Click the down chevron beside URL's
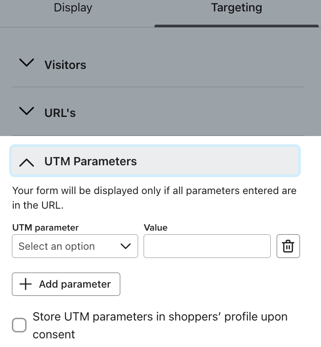 click(x=27, y=111)
